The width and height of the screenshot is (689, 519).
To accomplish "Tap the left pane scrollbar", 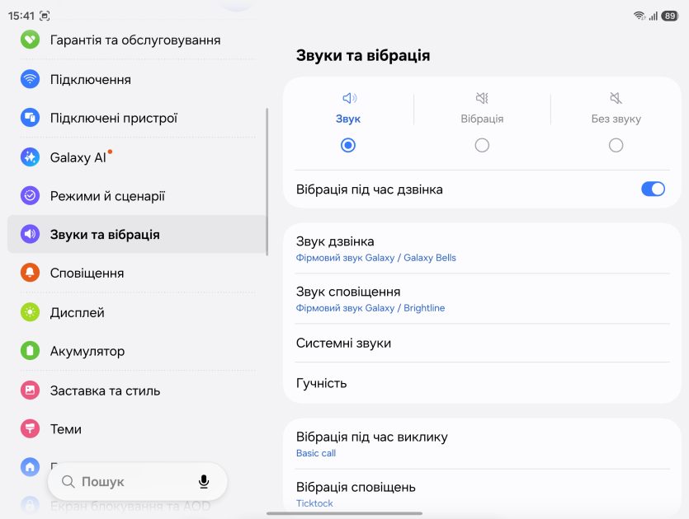I will pyautogui.click(x=267, y=181).
